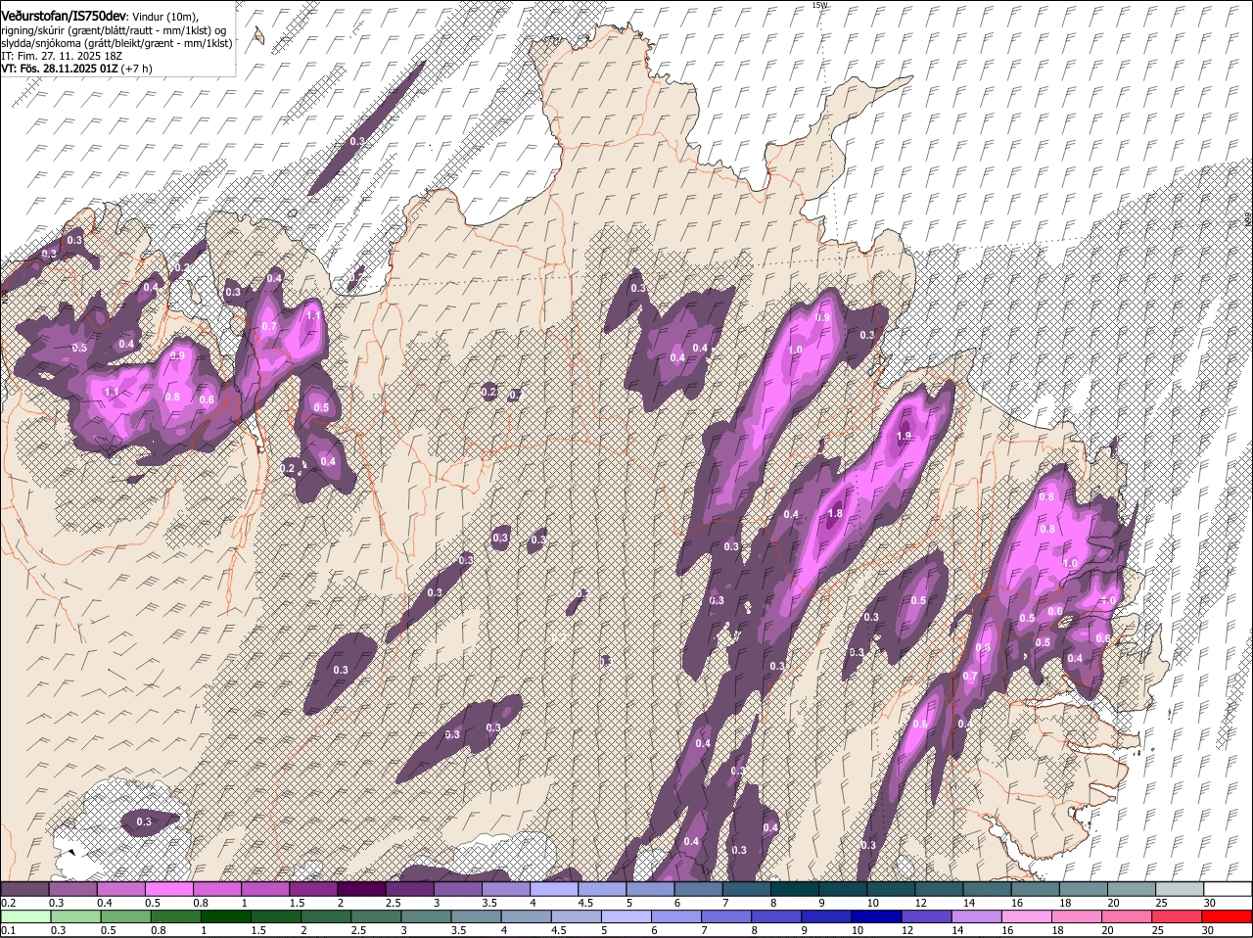This screenshot has height=938, width=1253.
Task: Click the 16 label on the snow scale
Action: point(1017,903)
